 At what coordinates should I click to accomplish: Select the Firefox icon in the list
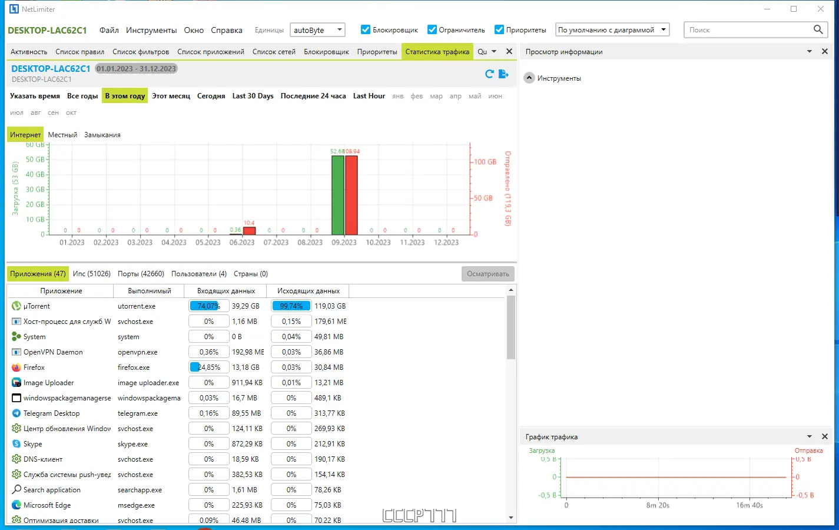[x=16, y=367]
